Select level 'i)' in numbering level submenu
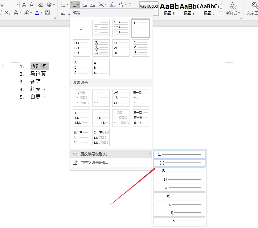 pyautogui.click(x=179, y=213)
